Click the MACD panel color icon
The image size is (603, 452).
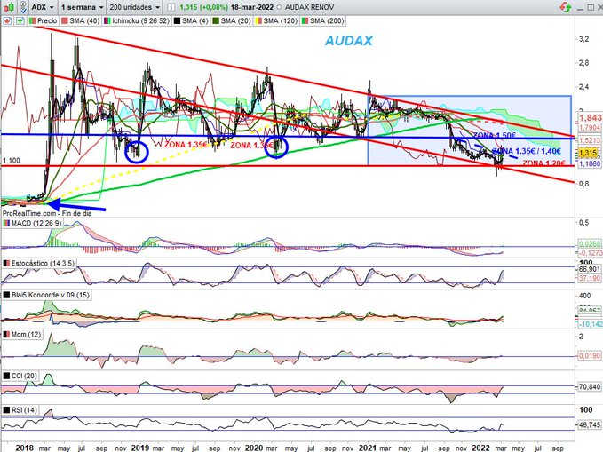(x=6, y=223)
